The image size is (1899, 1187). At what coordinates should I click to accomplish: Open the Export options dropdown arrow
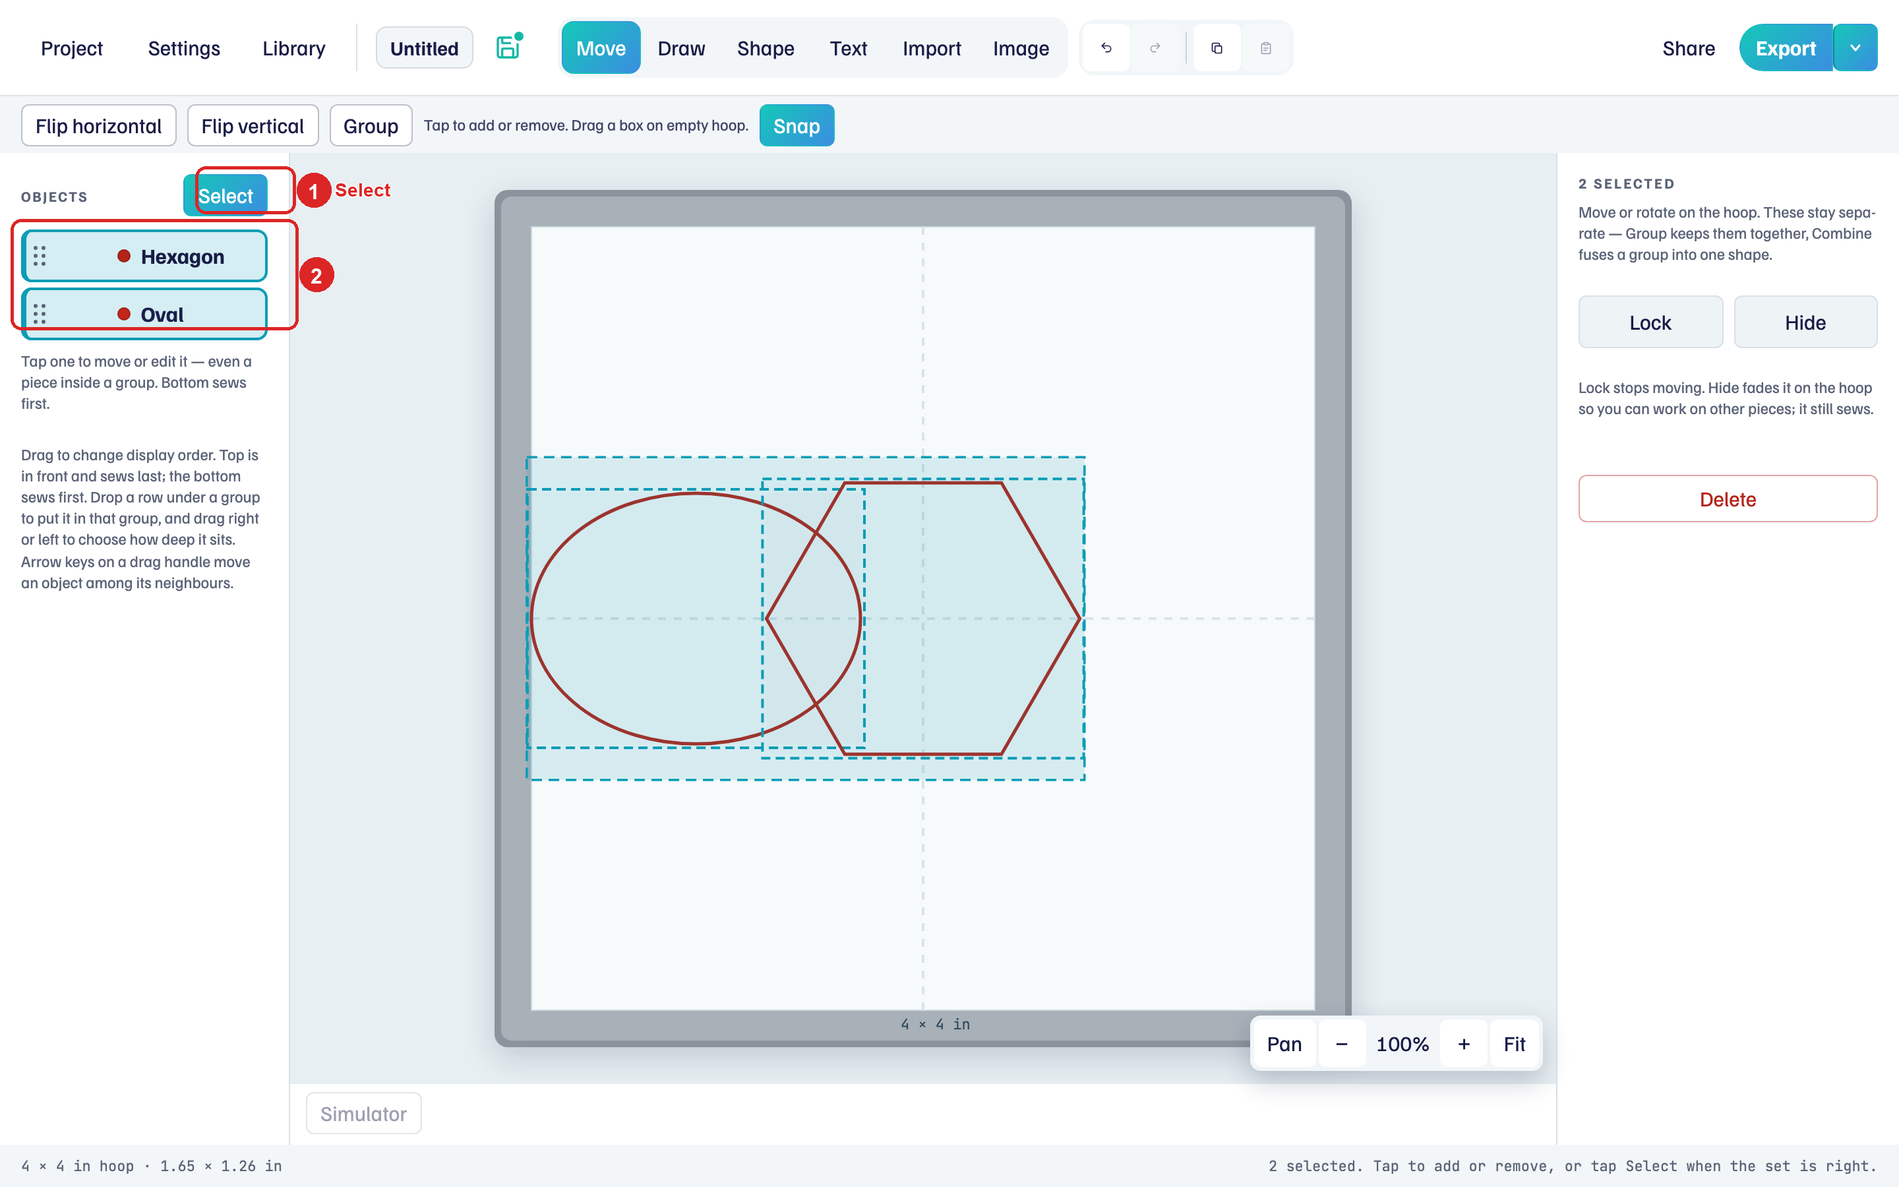1855,48
